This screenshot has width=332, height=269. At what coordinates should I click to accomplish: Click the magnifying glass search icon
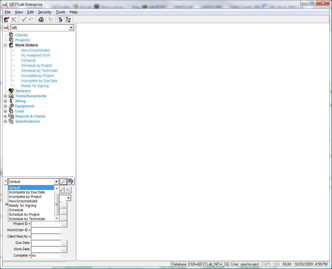(x=63, y=182)
